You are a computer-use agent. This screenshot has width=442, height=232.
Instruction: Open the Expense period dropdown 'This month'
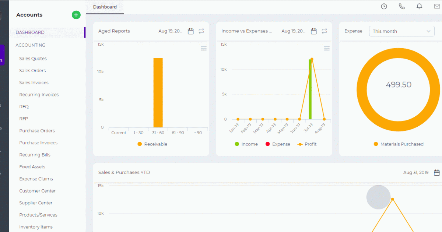(x=402, y=31)
